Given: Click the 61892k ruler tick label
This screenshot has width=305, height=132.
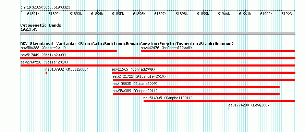Looking at the screenshot, I should (54, 14).
